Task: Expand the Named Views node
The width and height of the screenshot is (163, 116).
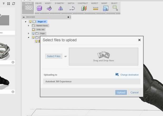Action: pyautogui.click(x=28, y=26)
